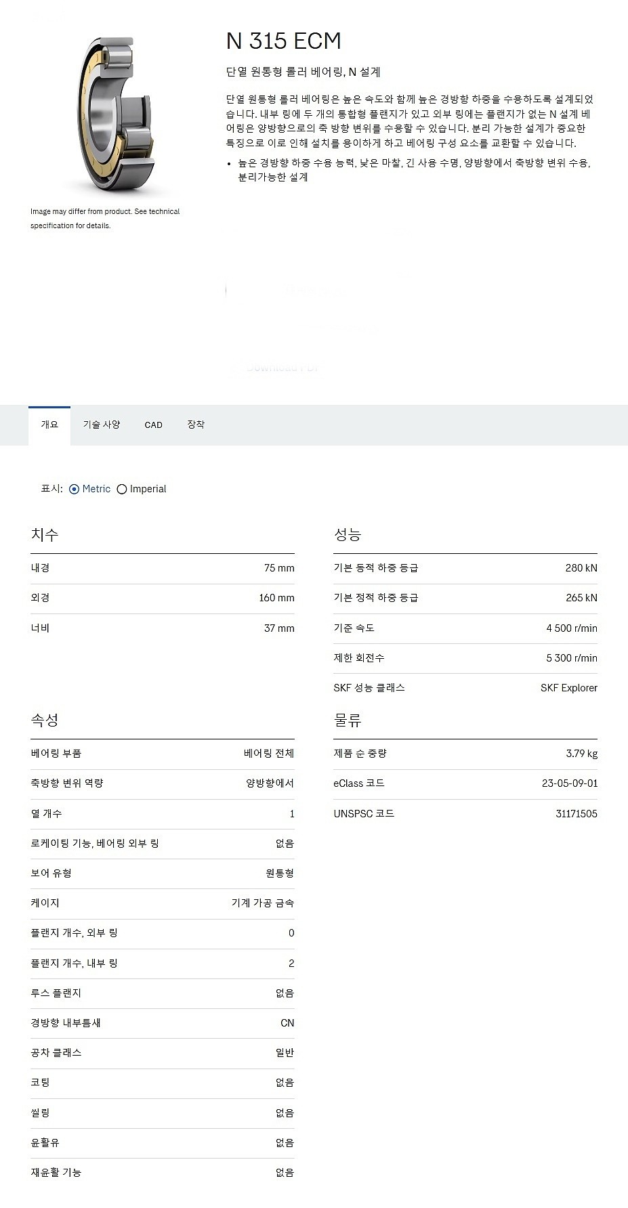Switch to the 기술 사양 tab

(102, 425)
